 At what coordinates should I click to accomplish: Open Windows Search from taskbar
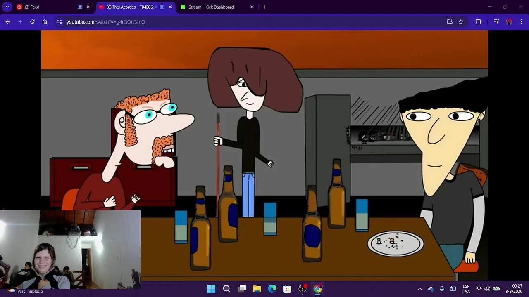click(226, 289)
